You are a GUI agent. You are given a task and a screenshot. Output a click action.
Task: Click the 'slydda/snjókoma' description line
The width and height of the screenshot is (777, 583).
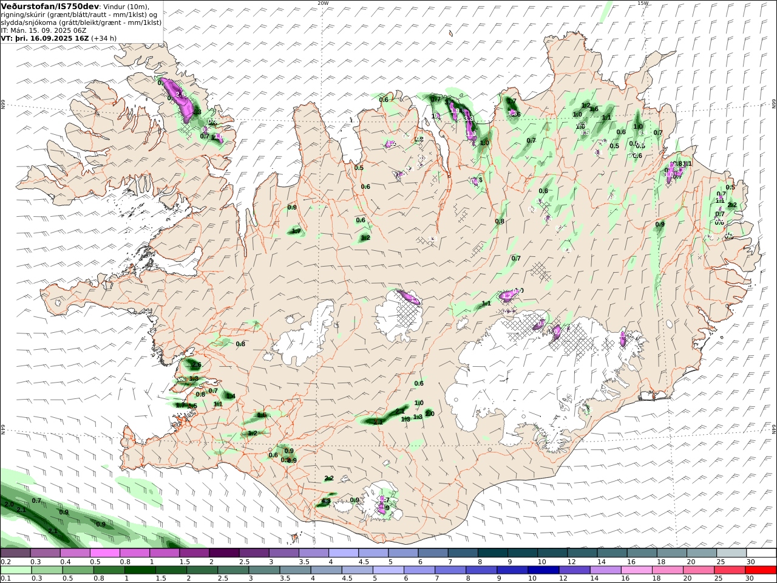(81, 22)
